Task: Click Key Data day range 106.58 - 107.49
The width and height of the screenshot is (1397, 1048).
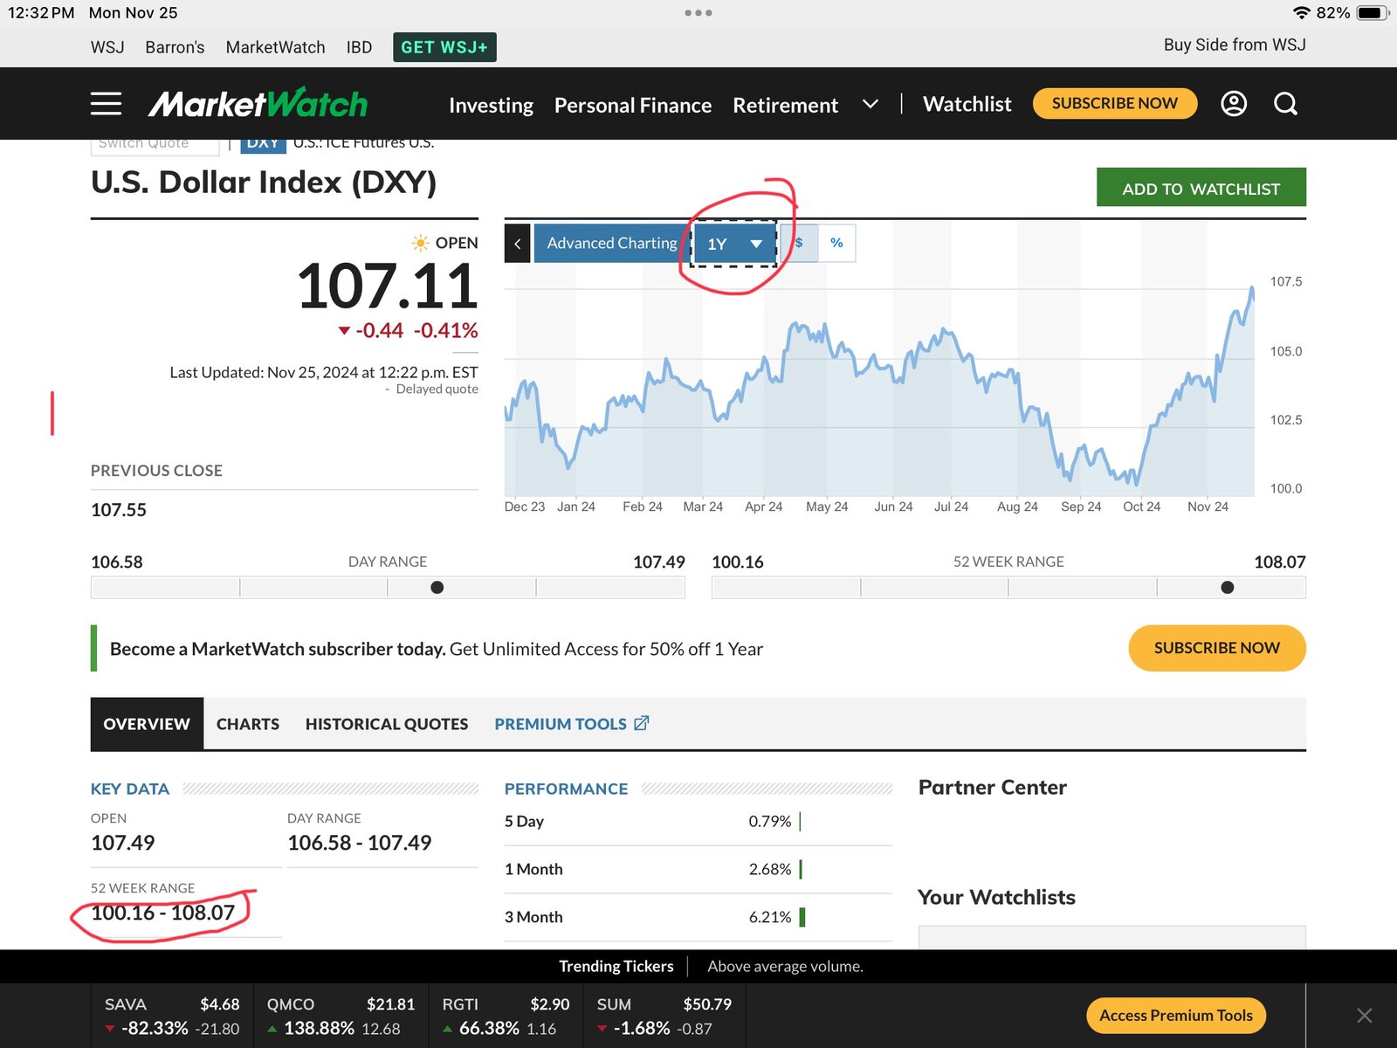Action: [x=360, y=843]
